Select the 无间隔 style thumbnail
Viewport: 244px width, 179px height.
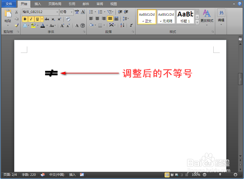coord(166,17)
